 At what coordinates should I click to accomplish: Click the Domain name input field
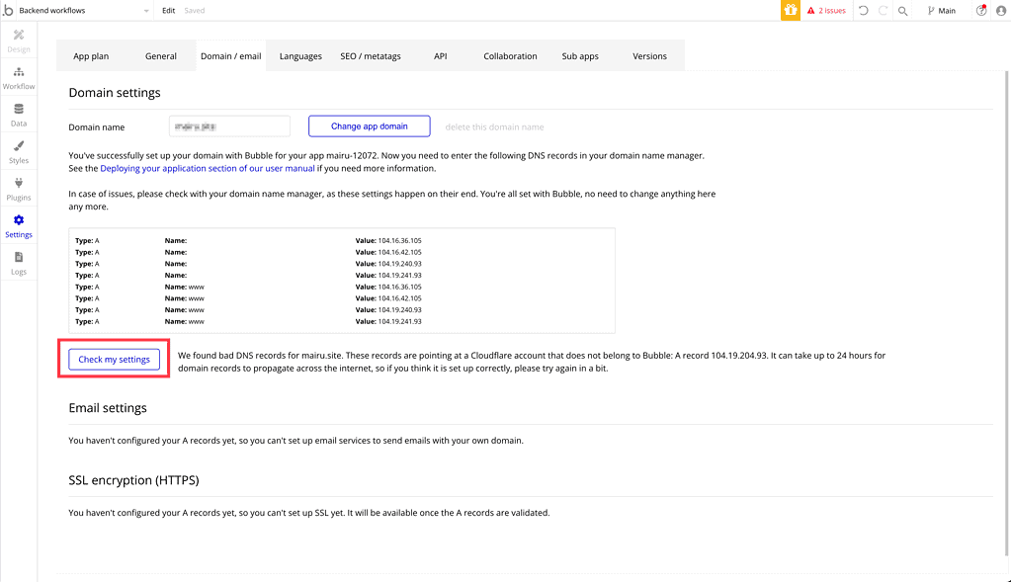click(x=228, y=126)
